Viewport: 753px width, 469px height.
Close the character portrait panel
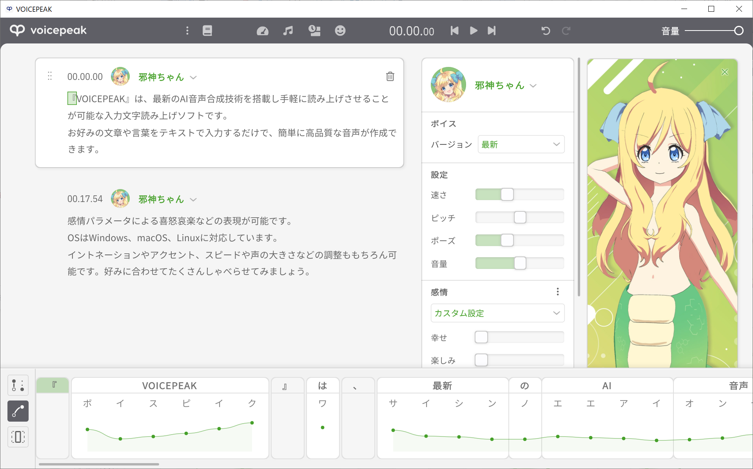coord(724,72)
